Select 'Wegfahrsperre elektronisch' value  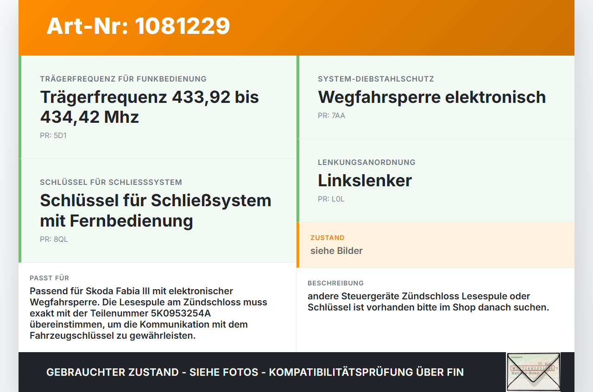432,97
